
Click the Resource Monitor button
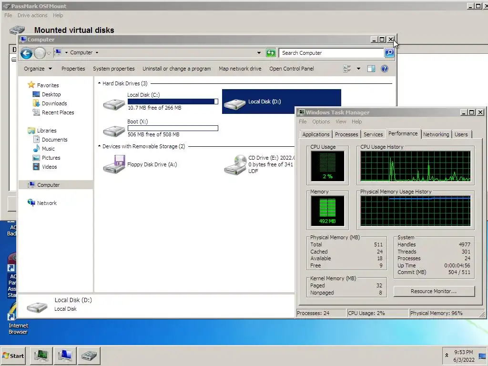point(434,291)
